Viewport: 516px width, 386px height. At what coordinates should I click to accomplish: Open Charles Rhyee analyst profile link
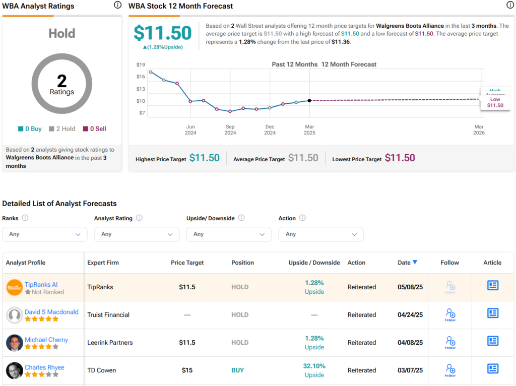coord(44,367)
